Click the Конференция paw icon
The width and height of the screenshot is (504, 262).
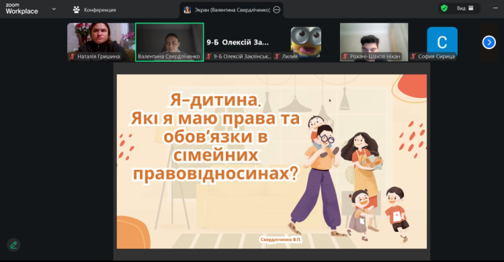(76, 9)
